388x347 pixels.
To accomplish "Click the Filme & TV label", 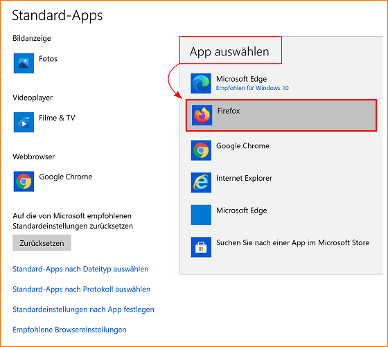I will (x=57, y=118).
